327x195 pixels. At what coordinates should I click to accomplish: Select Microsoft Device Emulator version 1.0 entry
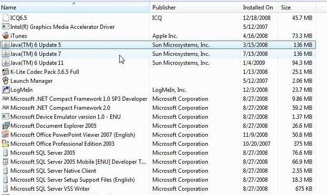pyautogui.click(x=66, y=117)
